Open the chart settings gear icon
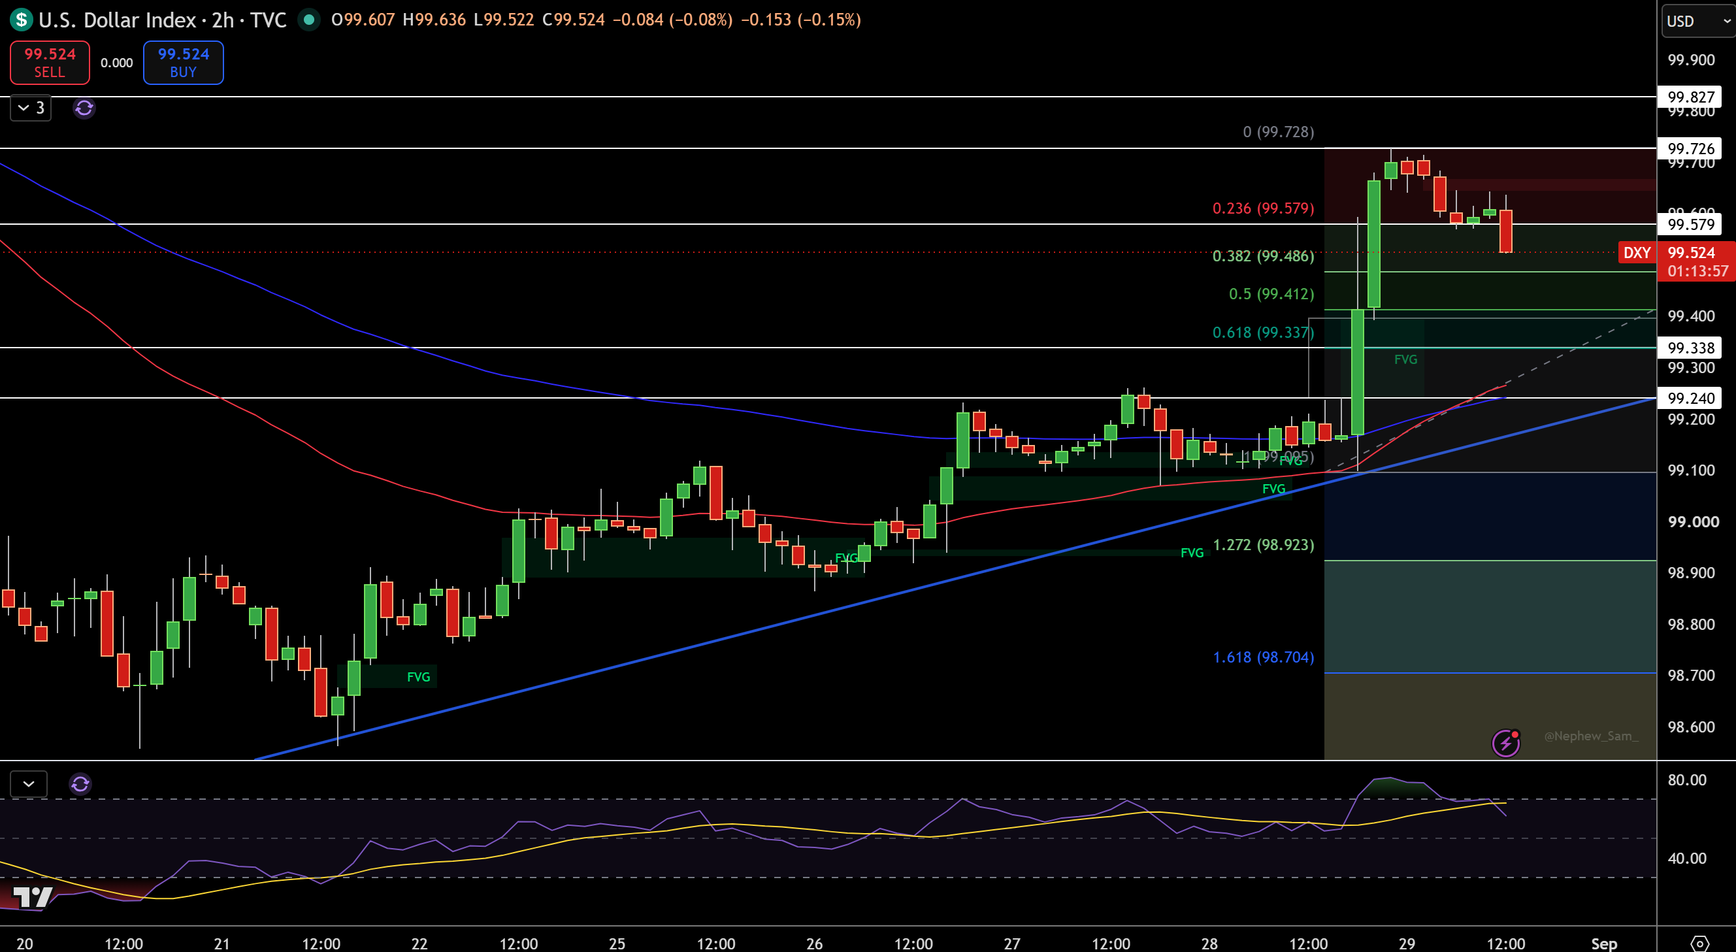 pyautogui.click(x=1699, y=943)
